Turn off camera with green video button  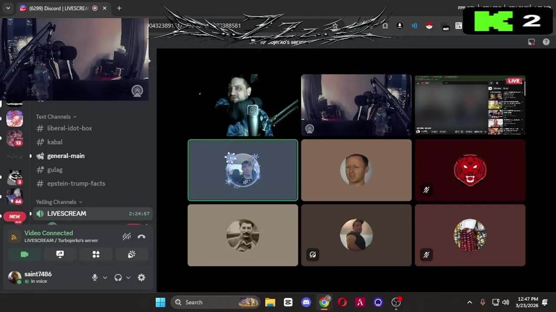pyautogui.click(x=24, y=254)
